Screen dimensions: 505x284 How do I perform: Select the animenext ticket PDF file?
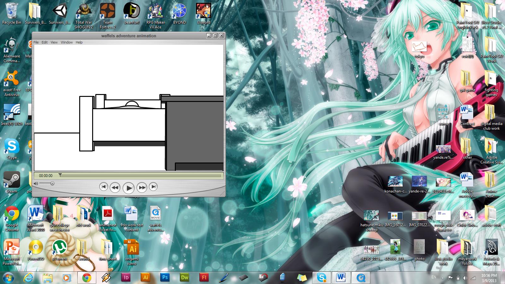(x=108, y=218)
